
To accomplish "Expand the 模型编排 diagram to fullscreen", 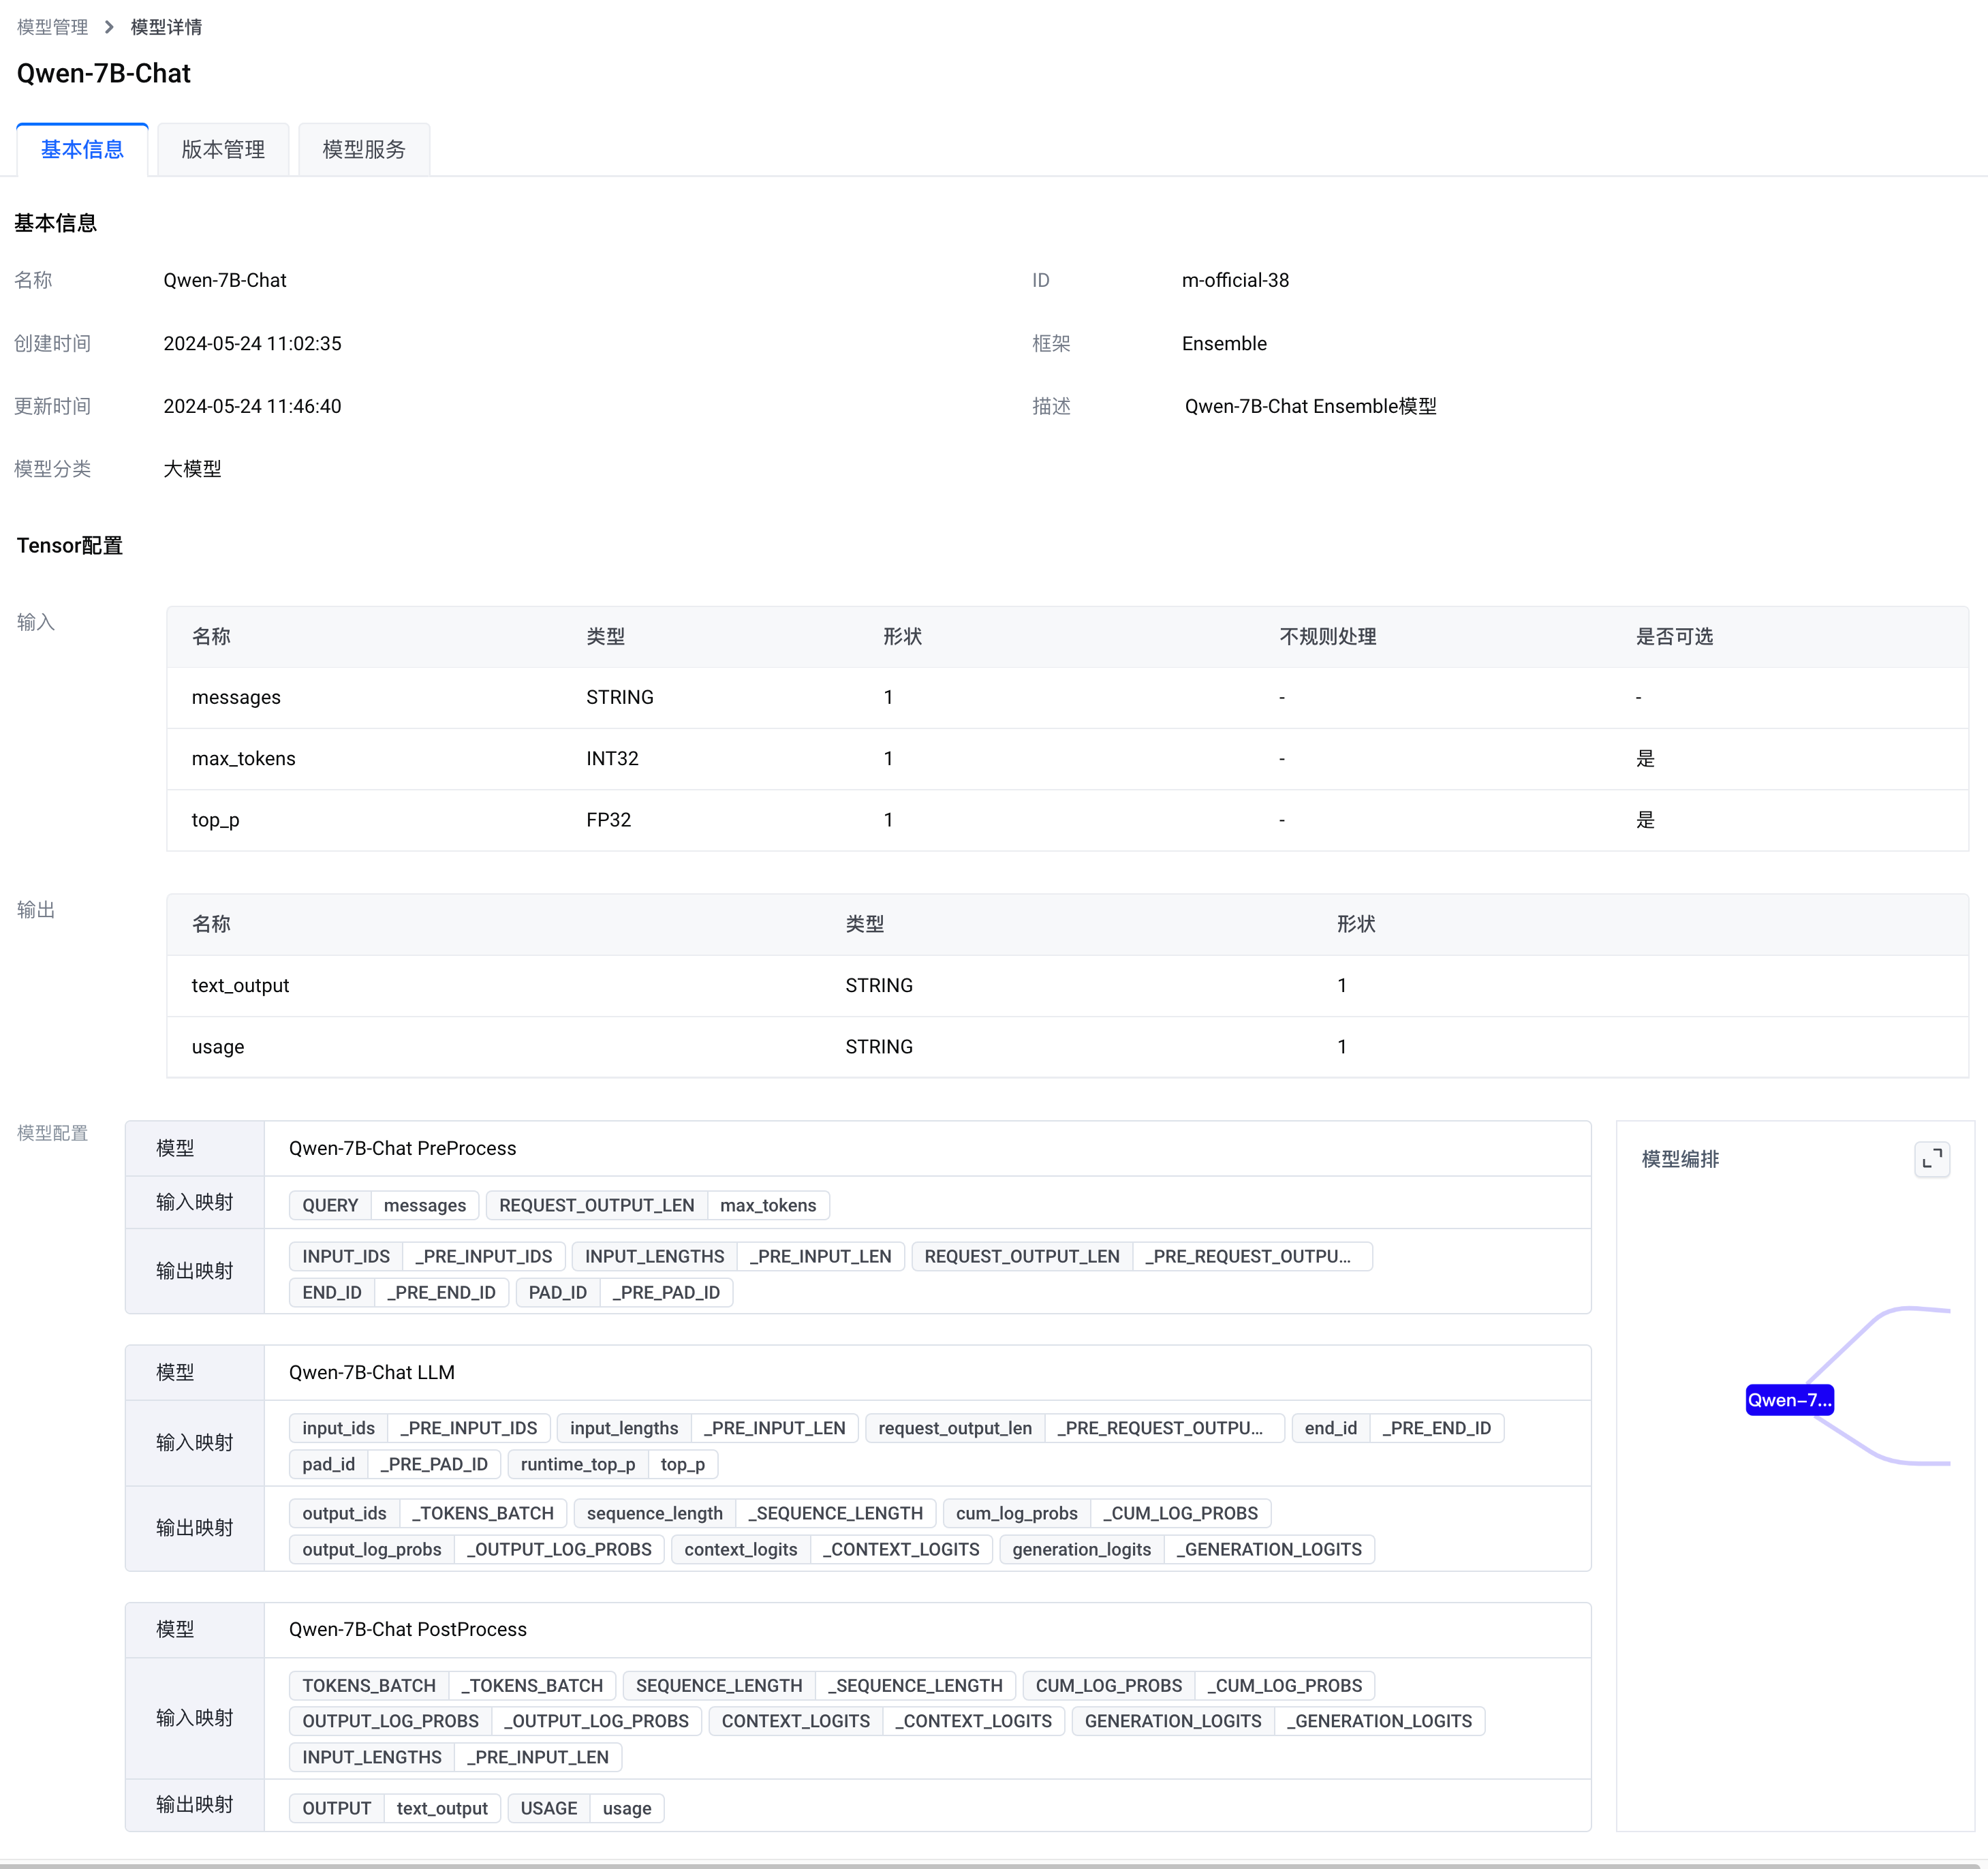I will (x=1932, y=1159).
